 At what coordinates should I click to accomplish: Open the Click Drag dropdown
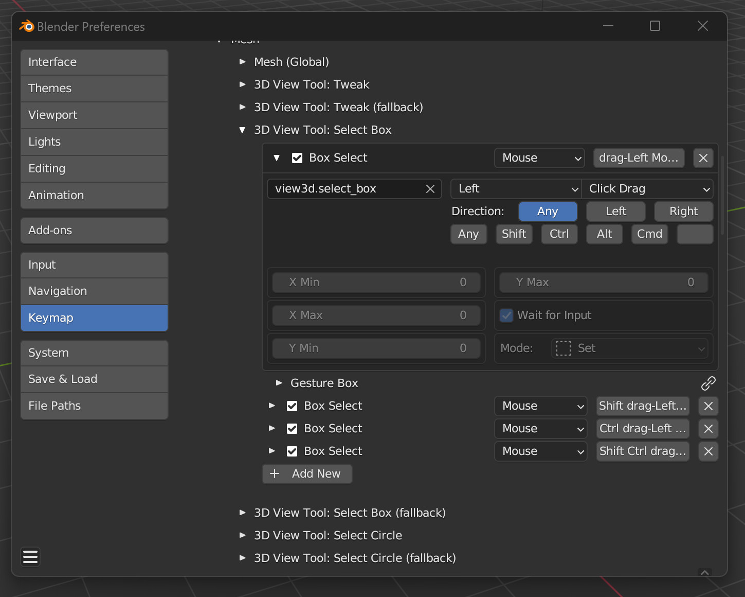click(647, 189)
